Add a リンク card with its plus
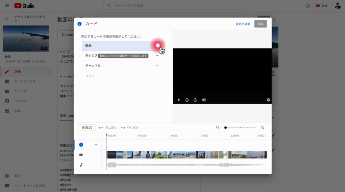The width and height of the screenshot is (345, 192). (157, 76)
